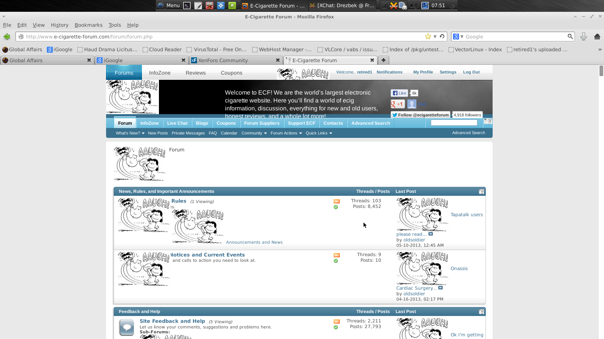Image resolution: width=604 pixels, height=339 pixels.
Task: Click the page vertical scrollbar thumb
Action: coord(601,71)
